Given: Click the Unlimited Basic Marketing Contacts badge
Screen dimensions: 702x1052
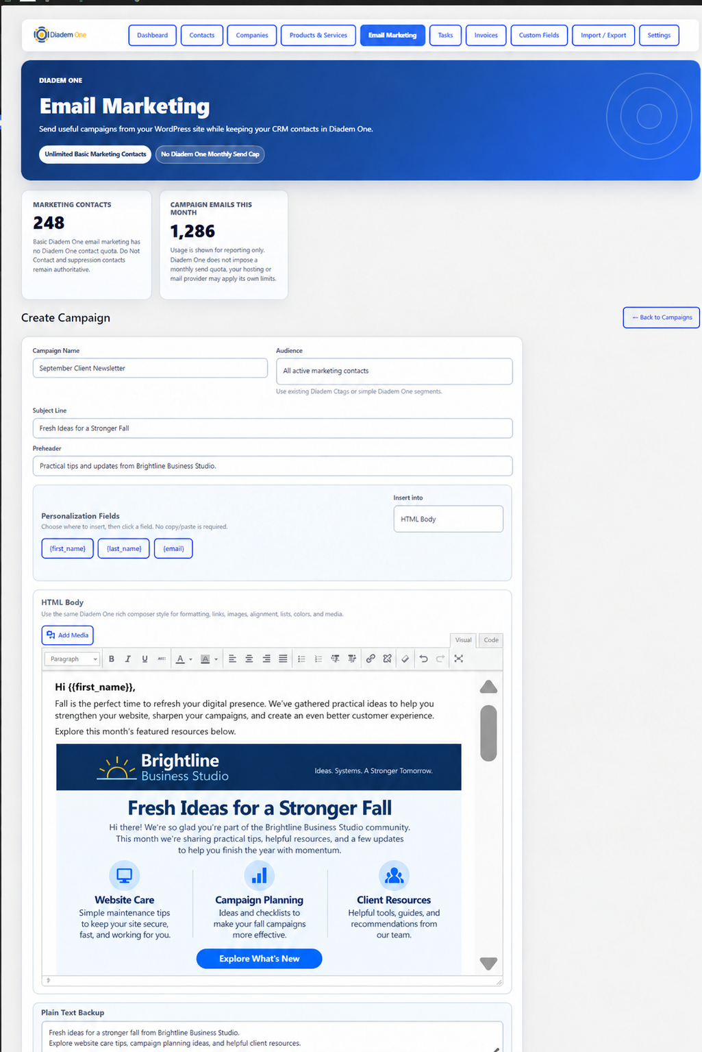Looking at the screenshot, I should (x=95, y=154).
